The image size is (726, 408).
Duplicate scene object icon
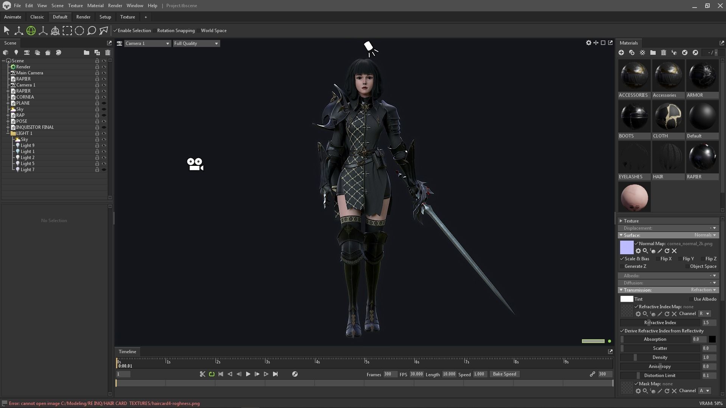[x=97, y=53]
